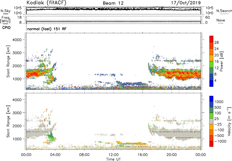Click '3000' on velocity panel range axis

click(x=17, y=113)
